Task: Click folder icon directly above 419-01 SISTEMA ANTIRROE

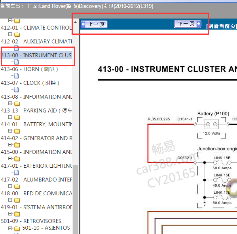Action: pyautogui.click(x=17, y=200)
